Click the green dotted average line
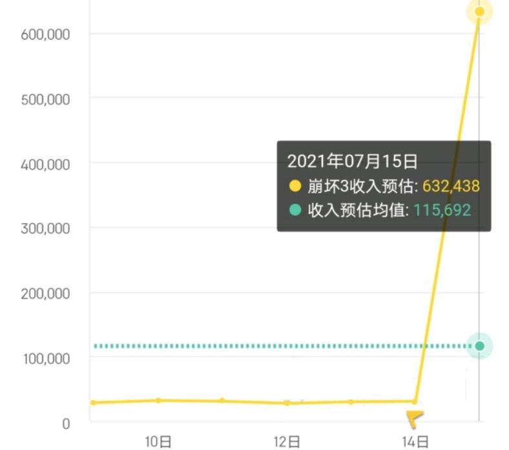 pos(281,346)
